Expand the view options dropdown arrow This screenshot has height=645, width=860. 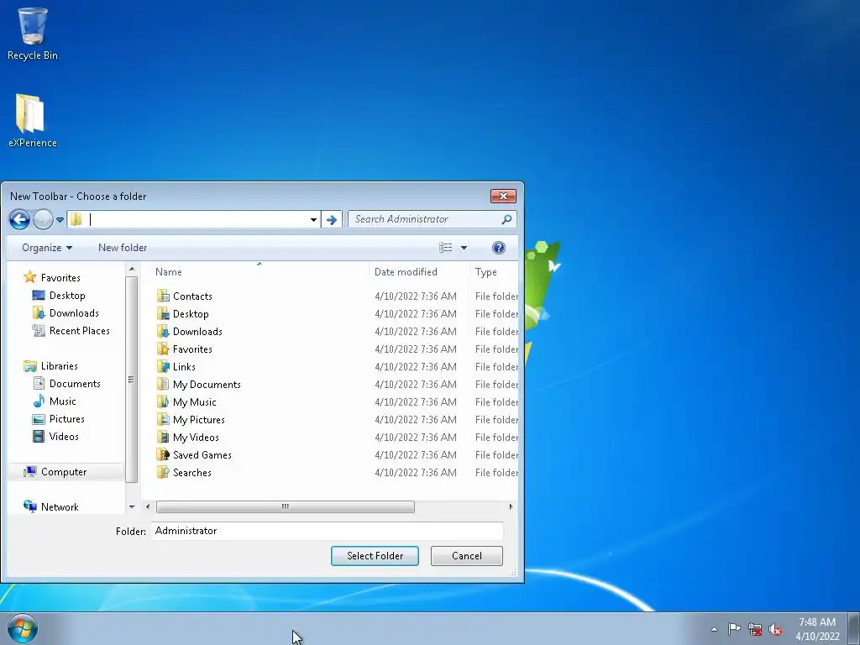pyautogui.click(x=464, y=248)
